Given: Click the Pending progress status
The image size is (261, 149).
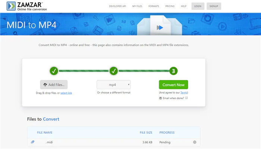Looking at the screenshot, I should (x=165, y=142).
